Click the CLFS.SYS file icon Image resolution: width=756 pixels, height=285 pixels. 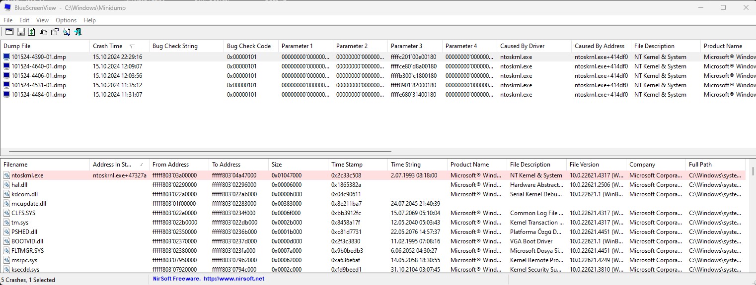pyautogui.click(x=6, y=213)
